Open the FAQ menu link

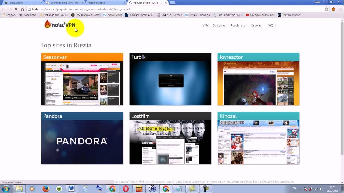(270, 25)
